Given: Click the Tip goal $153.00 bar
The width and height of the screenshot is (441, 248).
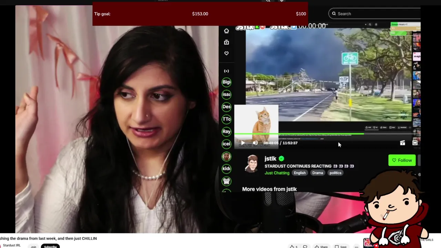Looking at the screenshot, I should point(200,14).
